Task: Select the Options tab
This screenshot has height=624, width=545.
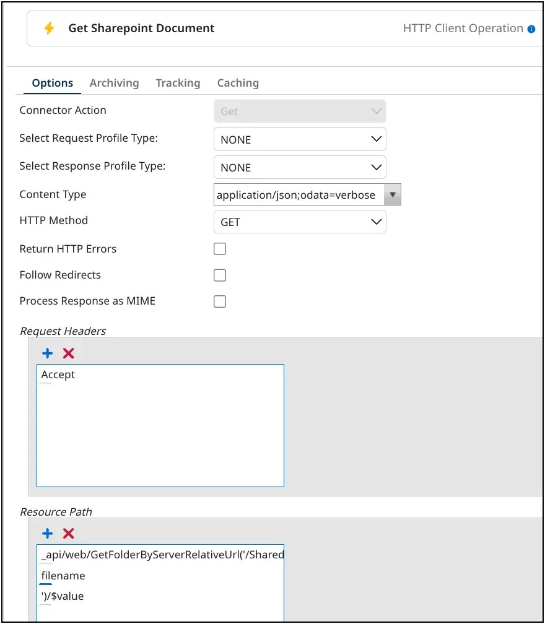Action: tap(52, 82)
